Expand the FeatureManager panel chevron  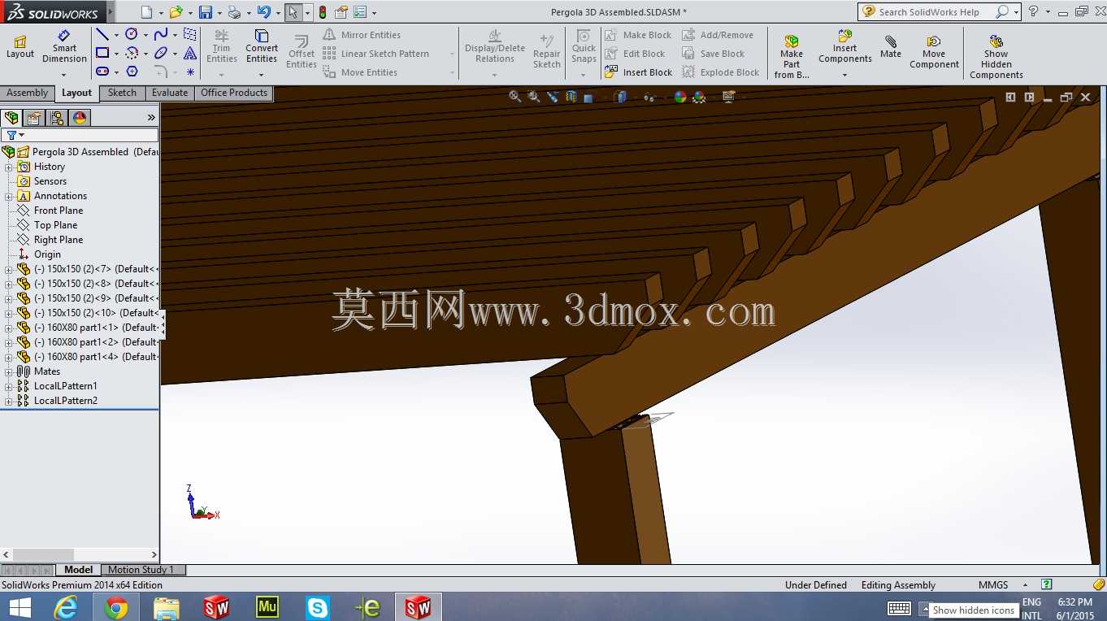coord(151,118)
